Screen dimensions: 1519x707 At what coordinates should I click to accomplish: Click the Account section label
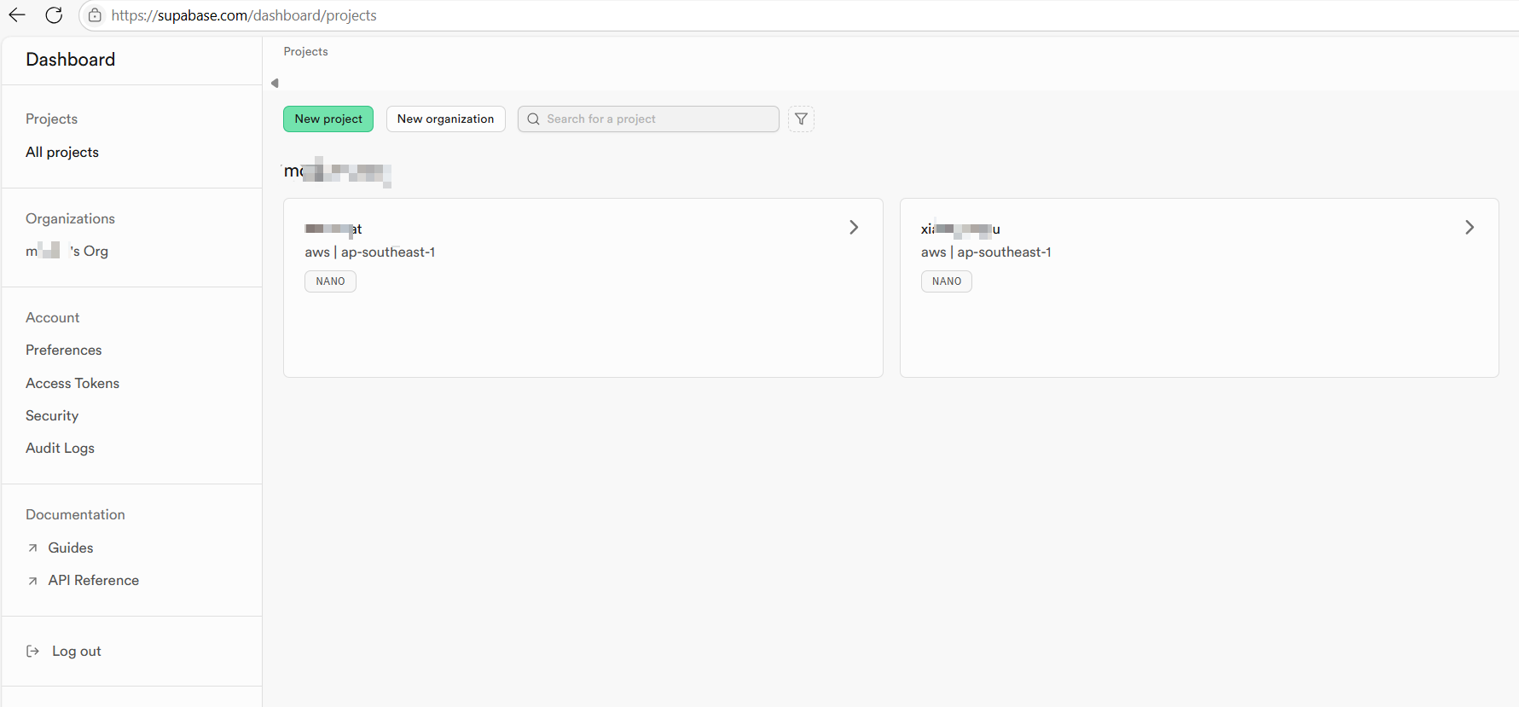(52, 317)
